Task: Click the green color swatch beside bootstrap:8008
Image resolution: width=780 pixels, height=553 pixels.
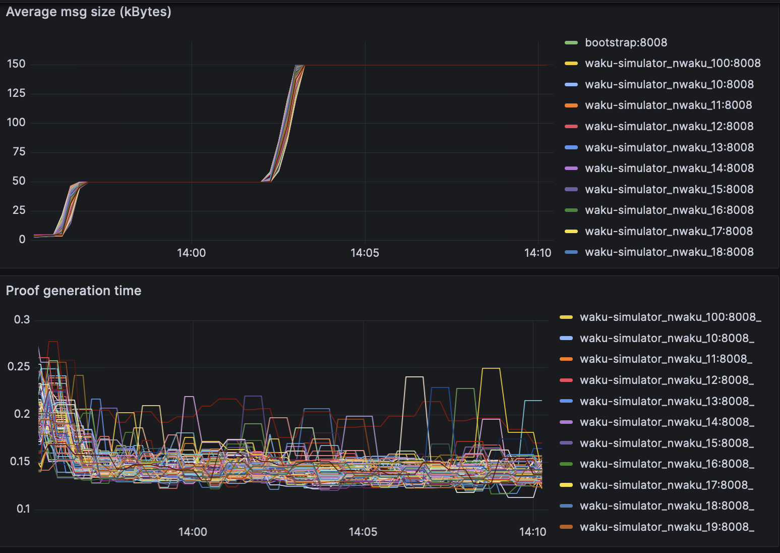Action: (571, 43)
